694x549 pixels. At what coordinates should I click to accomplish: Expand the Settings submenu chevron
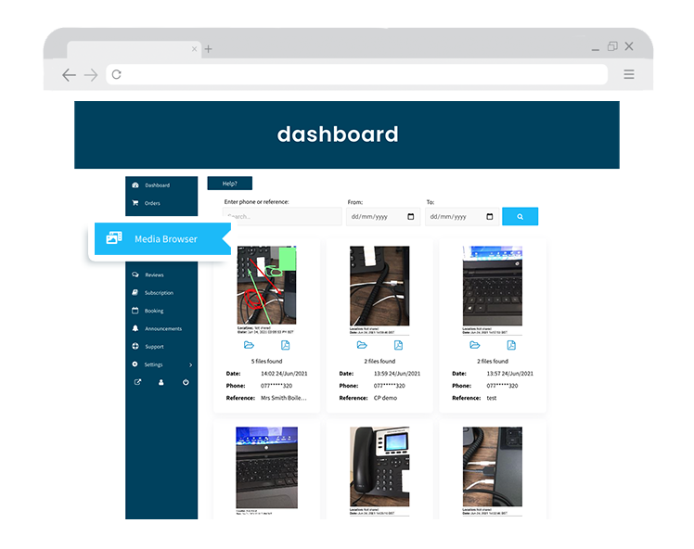coord(191,365)
